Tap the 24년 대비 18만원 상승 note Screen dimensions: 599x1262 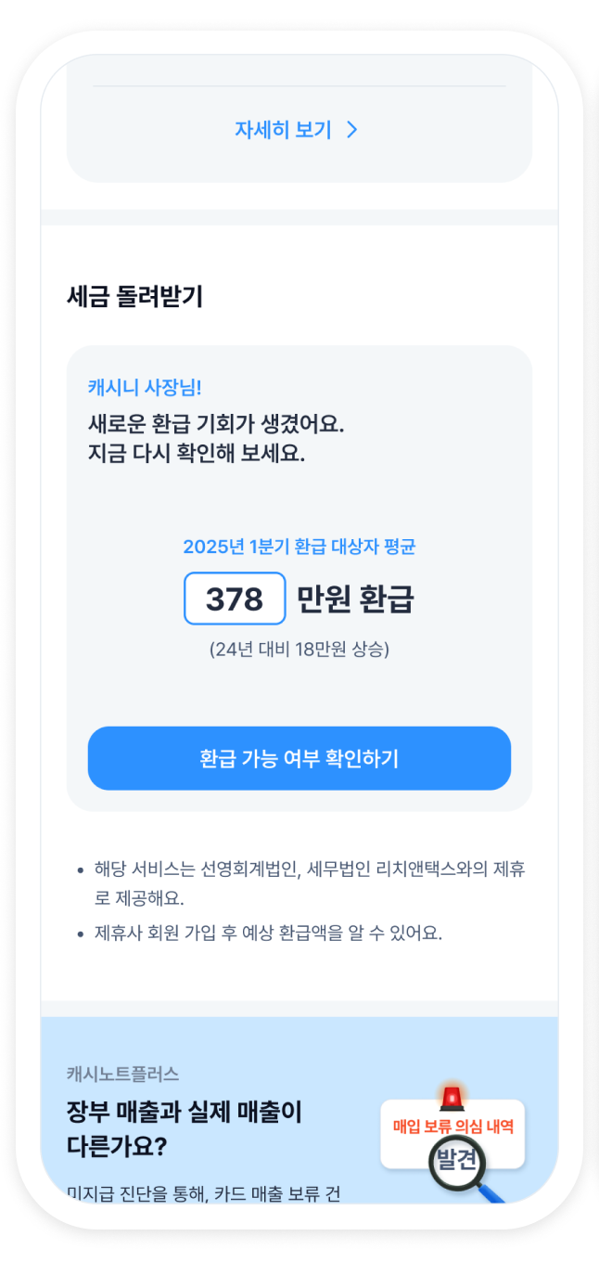point(299,649)
